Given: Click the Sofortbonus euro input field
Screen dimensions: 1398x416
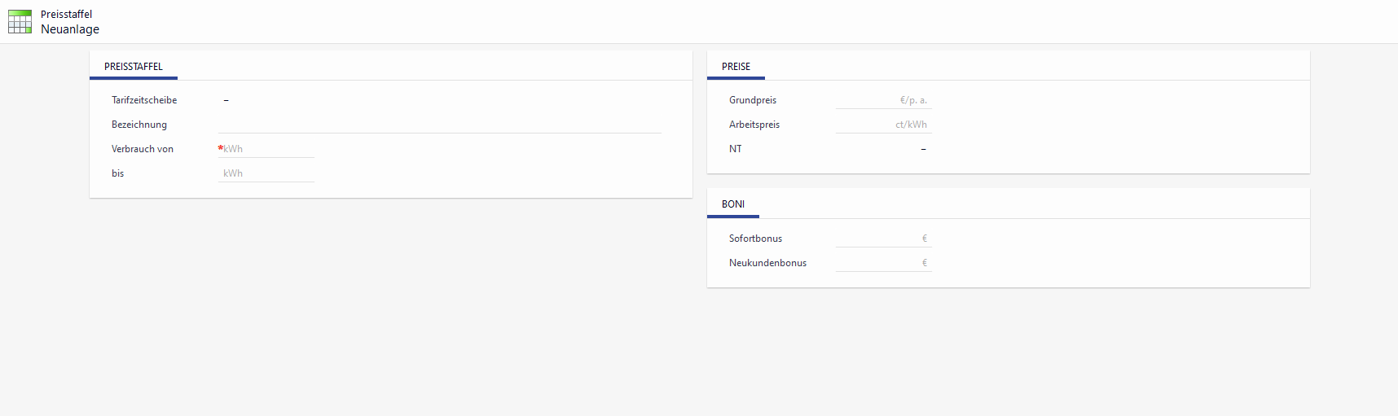Looking at the screenshot, I should click(883, 239).
